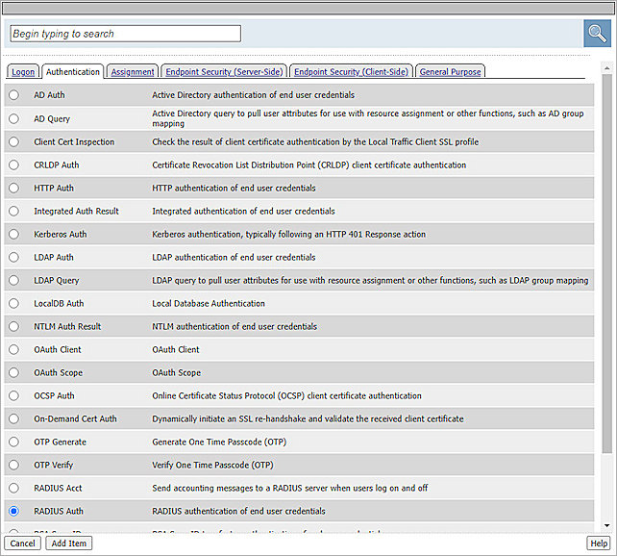Click the scrollbar down arrow
The image size is (617, 556).
coord(606,525)
